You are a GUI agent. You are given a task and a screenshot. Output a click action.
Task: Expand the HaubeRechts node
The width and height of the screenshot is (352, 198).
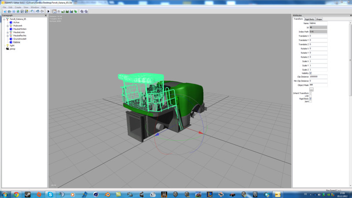7,36
